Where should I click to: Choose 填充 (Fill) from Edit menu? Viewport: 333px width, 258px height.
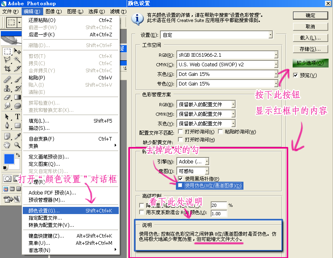tap(70, 121)
